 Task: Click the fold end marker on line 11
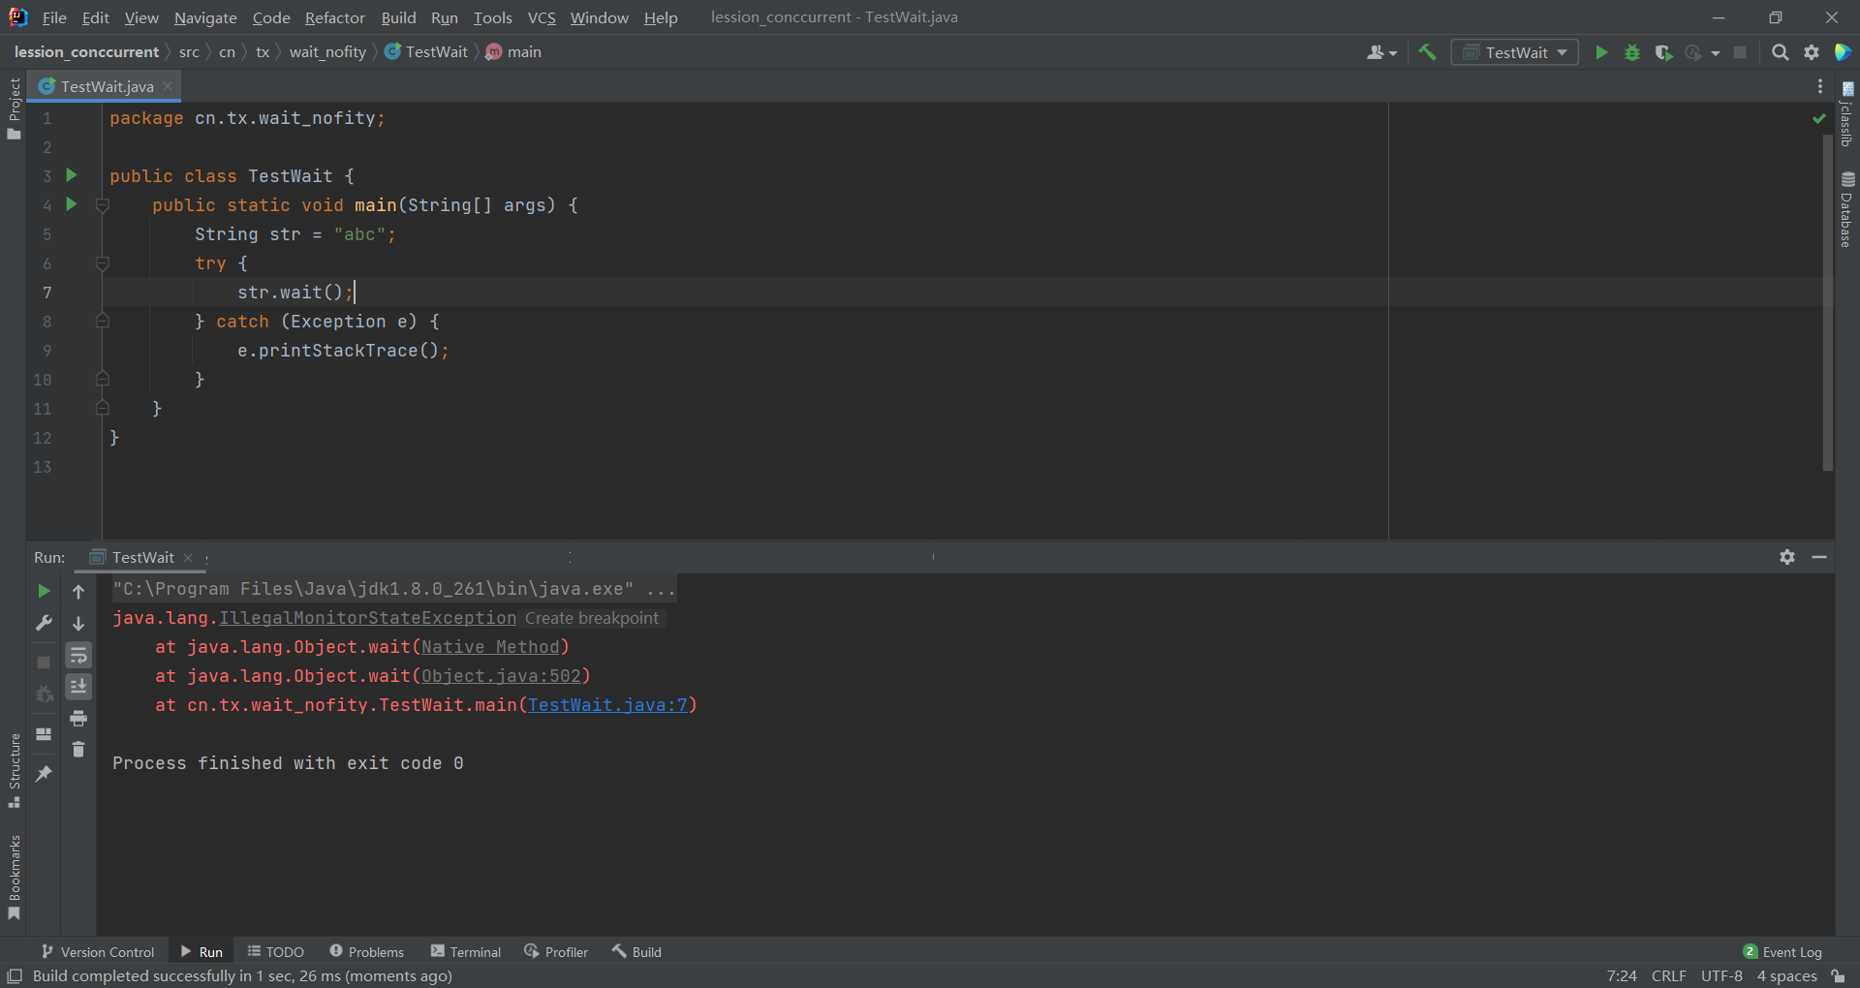pyautogui.click(x=103, y=409)
